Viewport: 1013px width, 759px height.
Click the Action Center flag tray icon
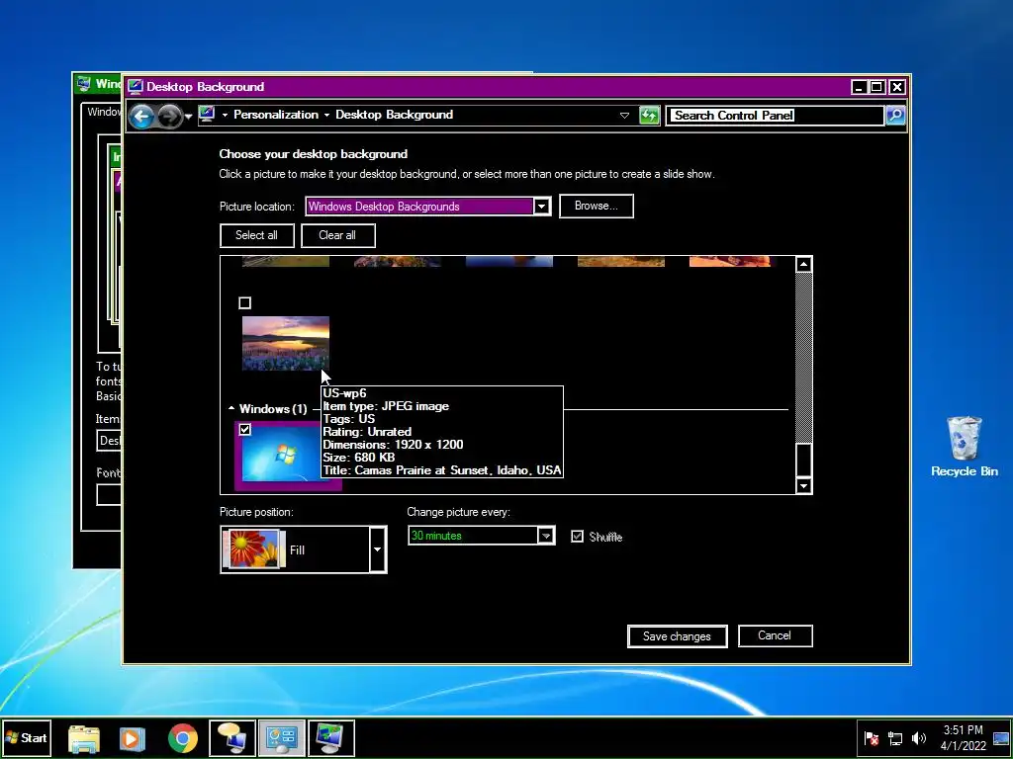coord(872,738)
